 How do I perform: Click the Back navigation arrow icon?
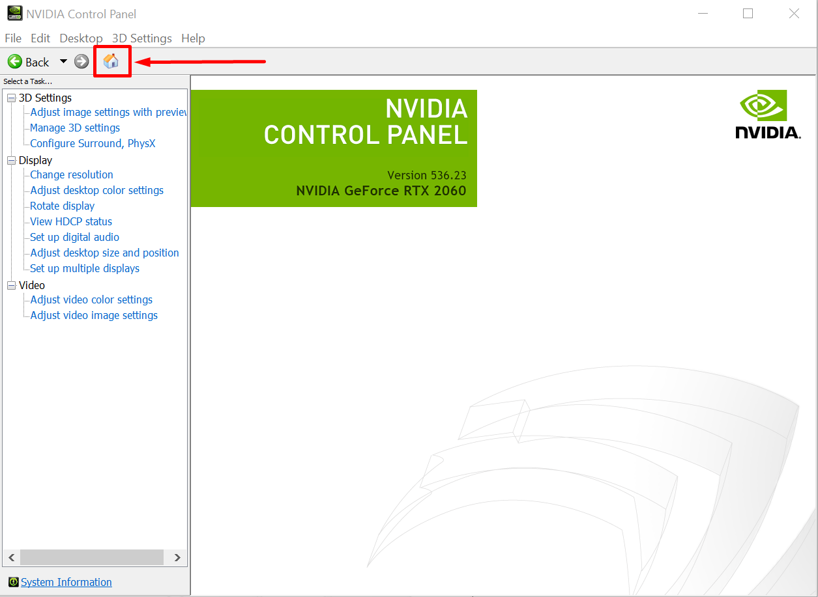coord(14,61)
